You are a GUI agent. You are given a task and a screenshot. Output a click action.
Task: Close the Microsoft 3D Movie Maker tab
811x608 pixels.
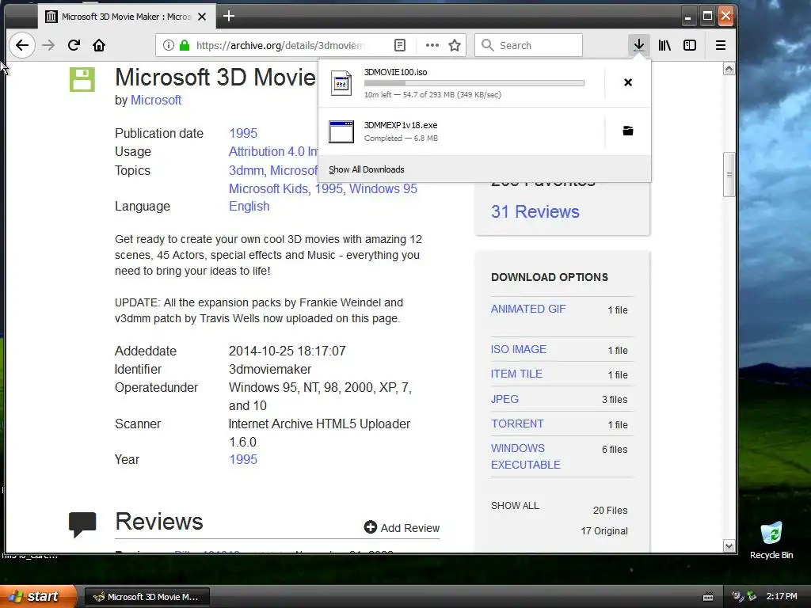pyautogui.click(x=202, y=17)
